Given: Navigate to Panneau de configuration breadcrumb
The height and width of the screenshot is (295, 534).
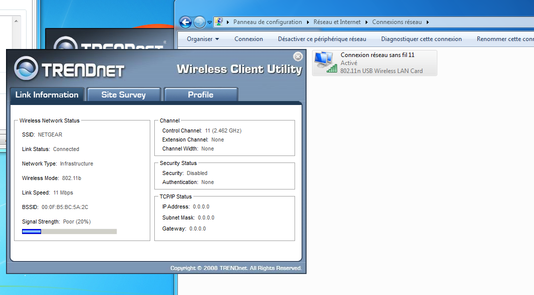Looking at the screenshot, I should 268,22.
